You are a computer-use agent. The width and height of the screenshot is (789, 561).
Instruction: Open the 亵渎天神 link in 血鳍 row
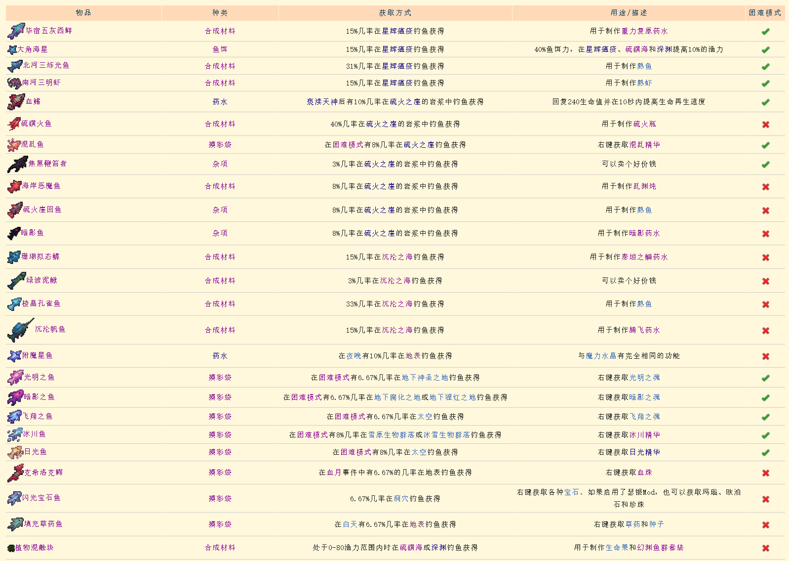[x=322, y=102]
